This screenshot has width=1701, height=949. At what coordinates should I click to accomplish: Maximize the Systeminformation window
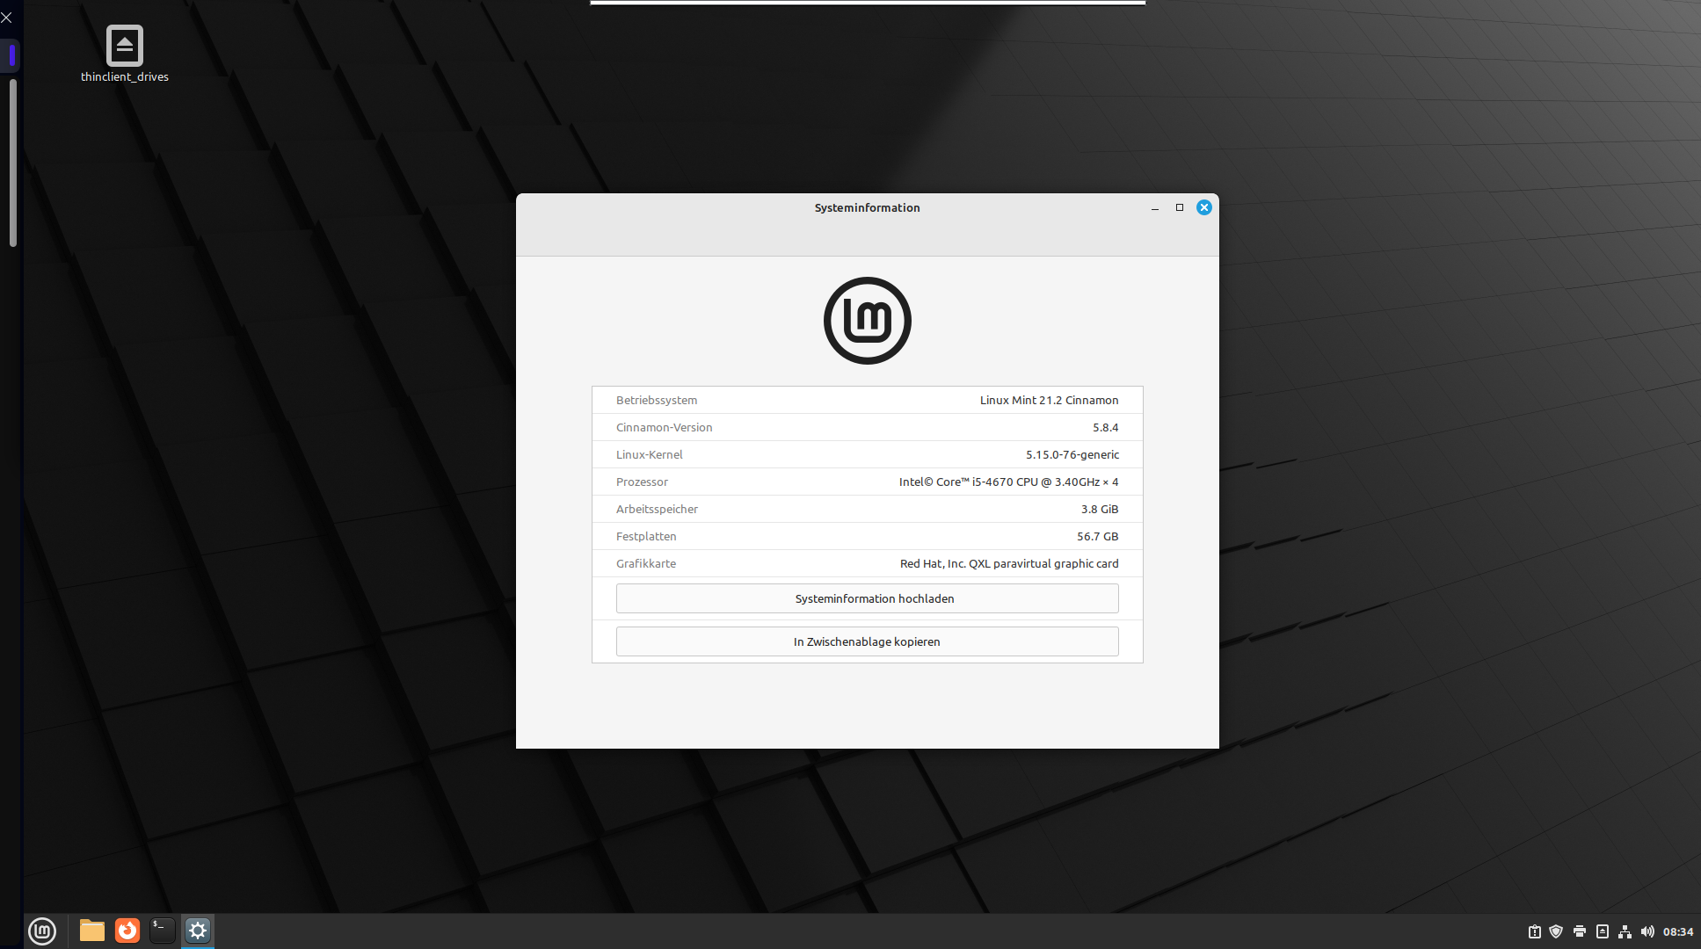(x=1180, y=207)
